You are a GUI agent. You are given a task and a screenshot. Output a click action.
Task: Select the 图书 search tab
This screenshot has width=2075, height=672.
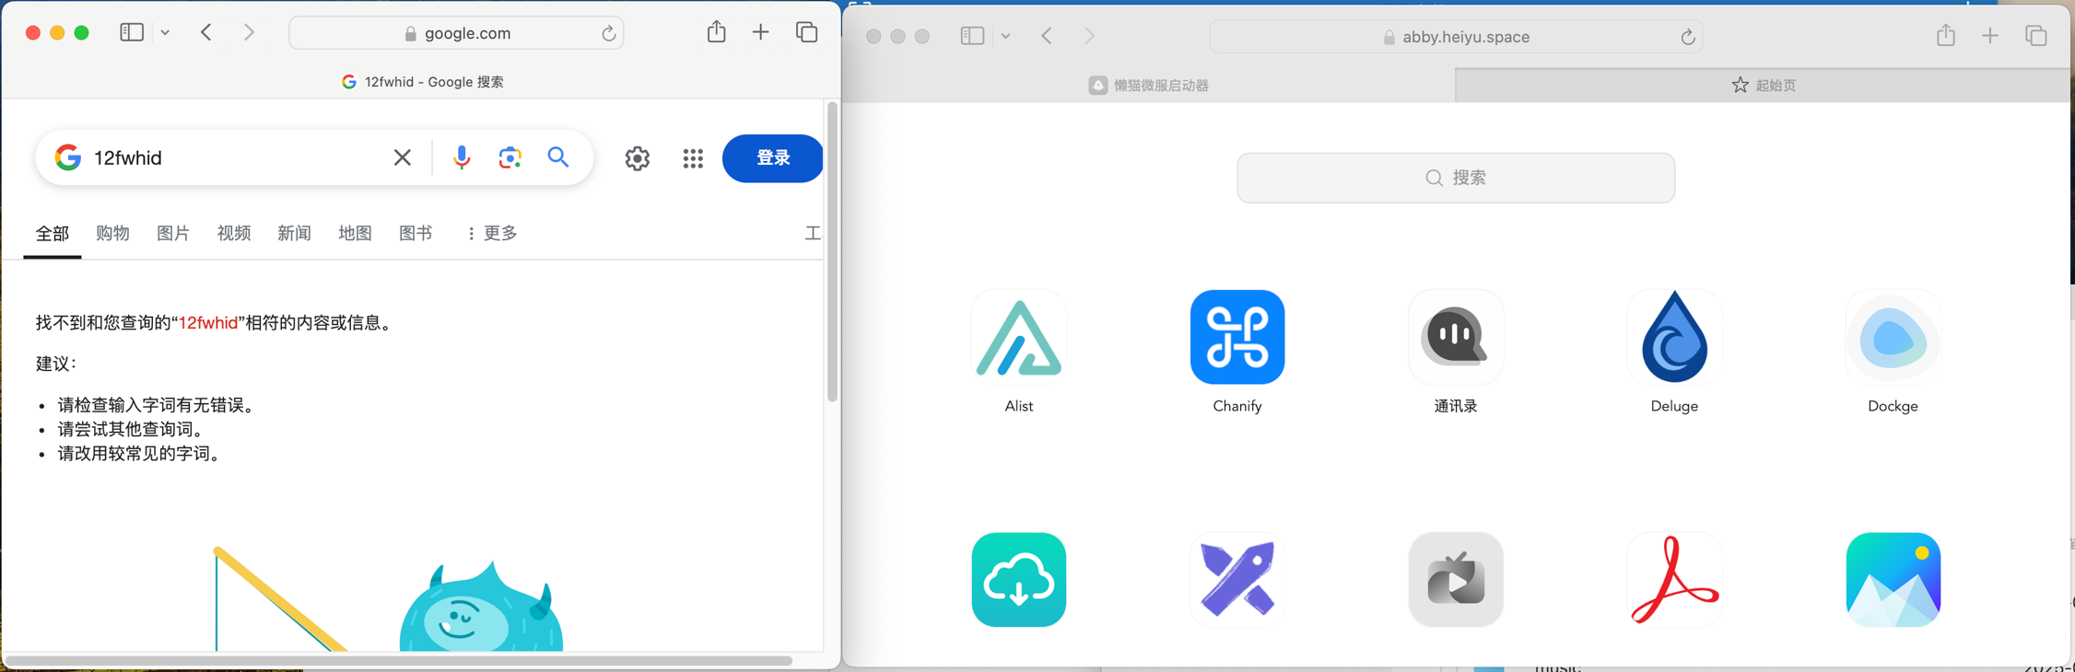[x=416, y=234]
